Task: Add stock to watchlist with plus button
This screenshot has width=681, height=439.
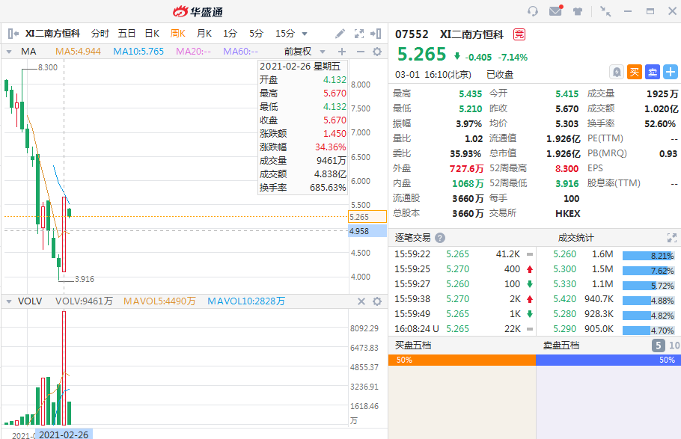Action: point(670,72)
